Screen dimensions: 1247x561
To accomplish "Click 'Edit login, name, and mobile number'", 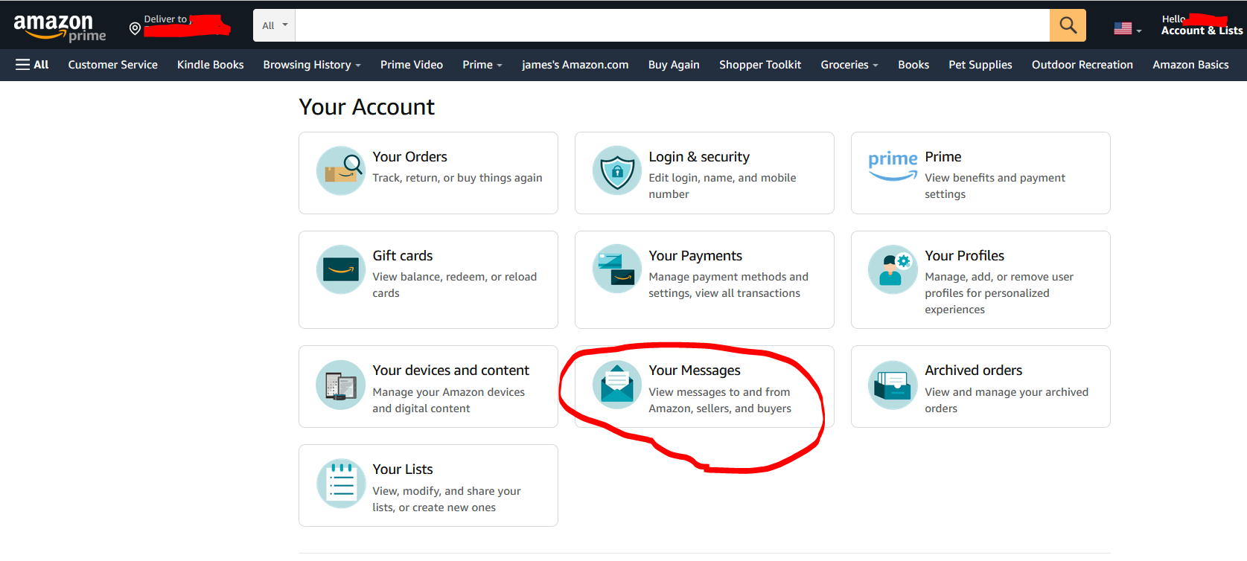I will tap(722, 186).
